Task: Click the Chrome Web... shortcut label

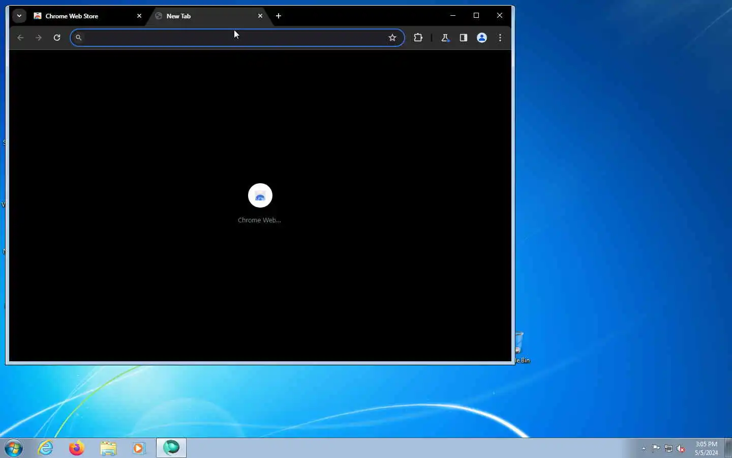Action: (x=259, y=220)
